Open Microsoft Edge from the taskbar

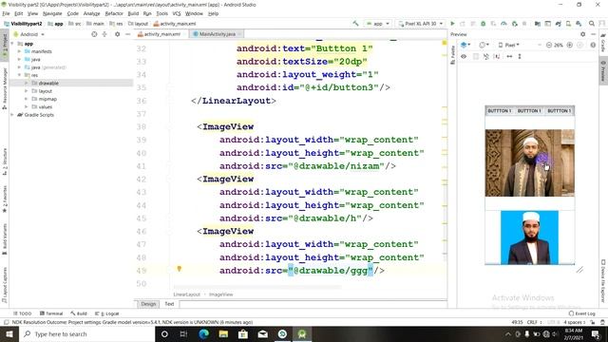pos(203,333)
